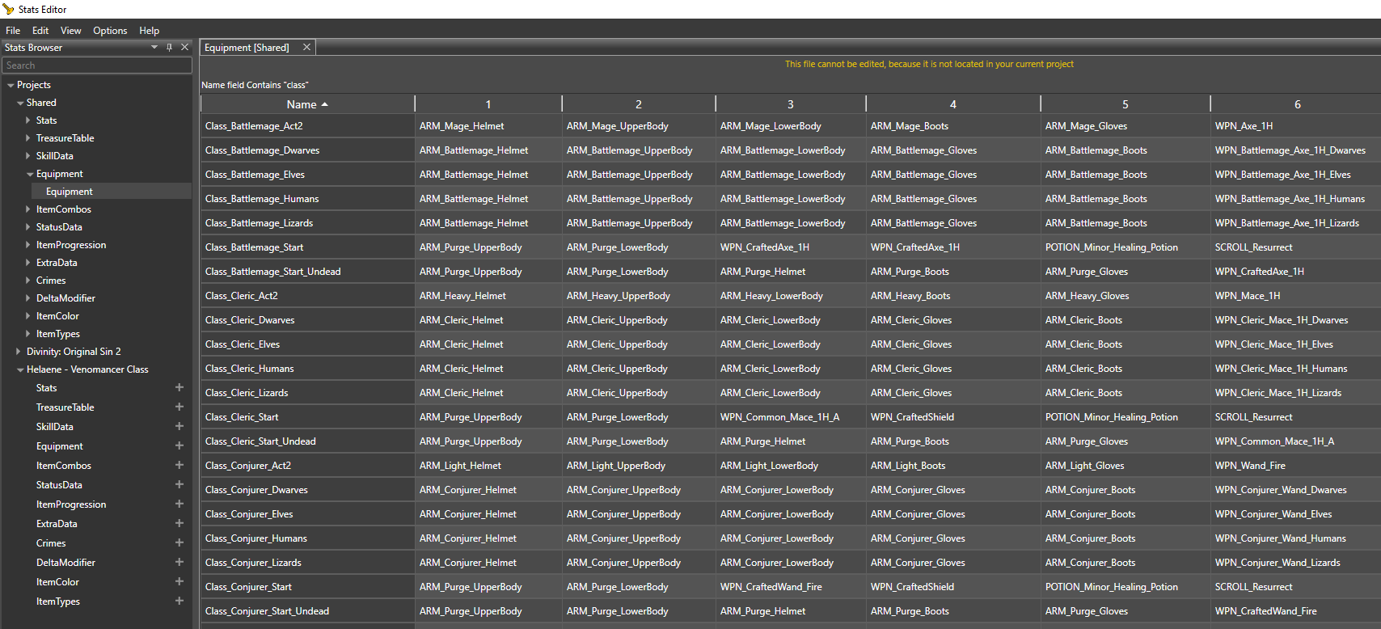This screenshot has height=629, width=1381.
Task: Select Crimes label in the Shared folder
Action: 51,281
